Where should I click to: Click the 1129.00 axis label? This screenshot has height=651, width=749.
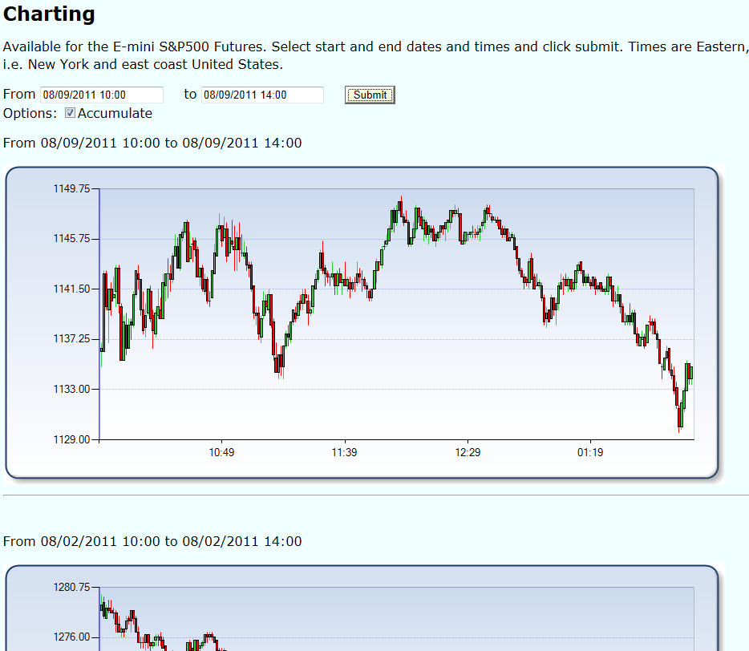pos(71,439)
